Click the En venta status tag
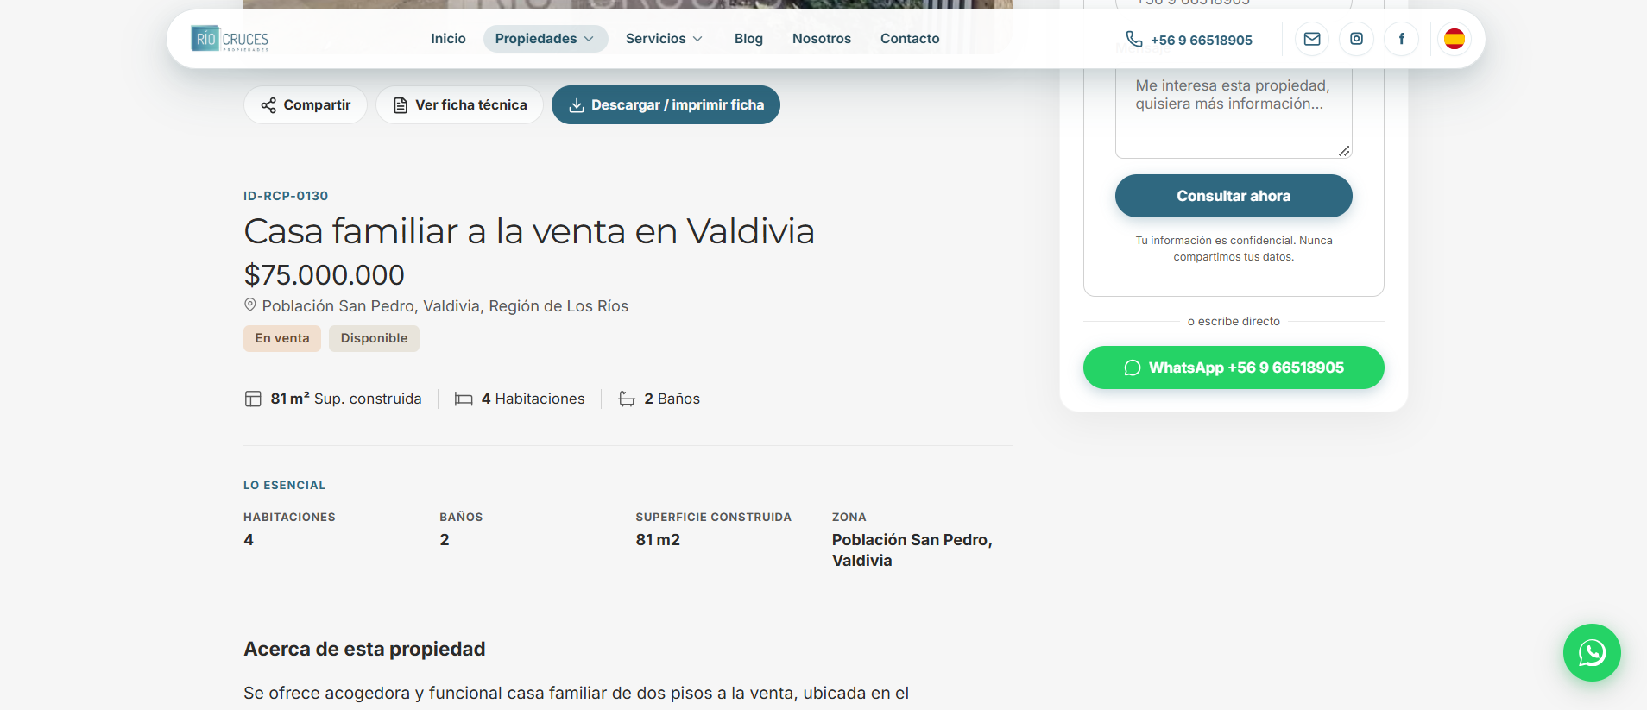1647x710 pixels. tap(282, 338)
